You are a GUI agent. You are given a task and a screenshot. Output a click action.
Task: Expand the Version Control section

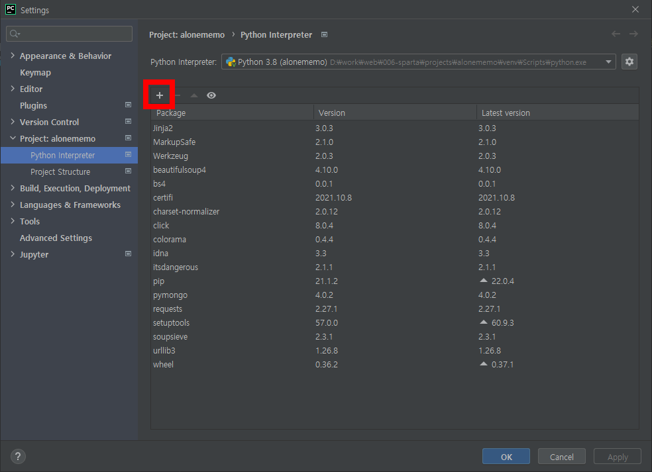(x=13, y=122)
